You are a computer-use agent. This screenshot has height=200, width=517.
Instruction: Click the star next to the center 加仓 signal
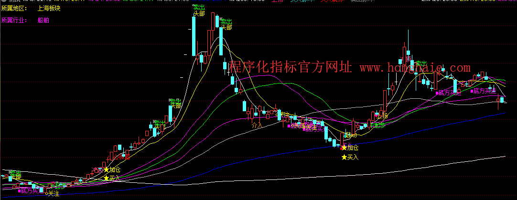point(344,148)
